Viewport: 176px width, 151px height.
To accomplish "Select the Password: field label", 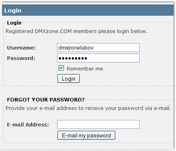I will 21,58.
